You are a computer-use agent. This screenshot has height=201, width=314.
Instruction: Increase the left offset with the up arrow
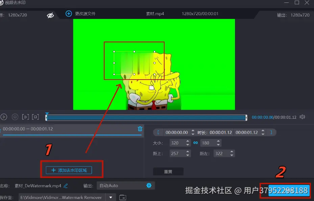[x=232, y=152]
